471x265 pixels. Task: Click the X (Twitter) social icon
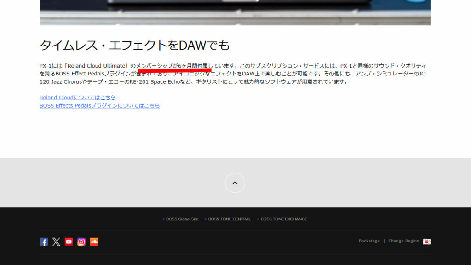point(56,242)
